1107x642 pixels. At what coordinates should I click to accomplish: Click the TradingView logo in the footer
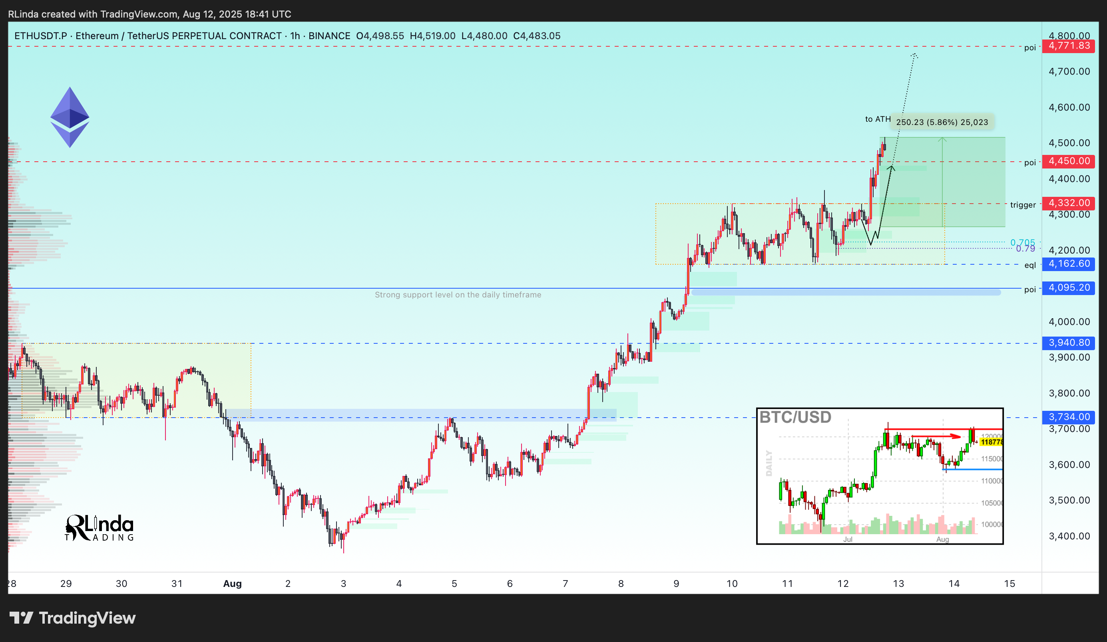pyautogui.click(x=72, y=618)
